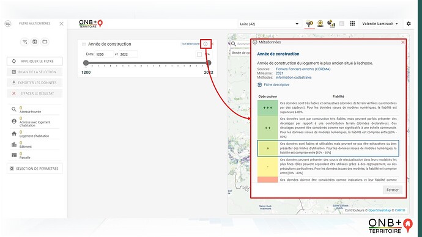
Task: Click the information cadastrales link
Action: [294, 78]
